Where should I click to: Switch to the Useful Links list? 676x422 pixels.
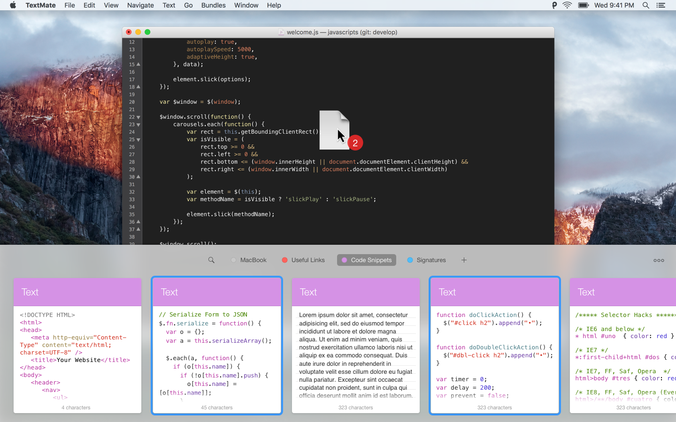point(303,260)
